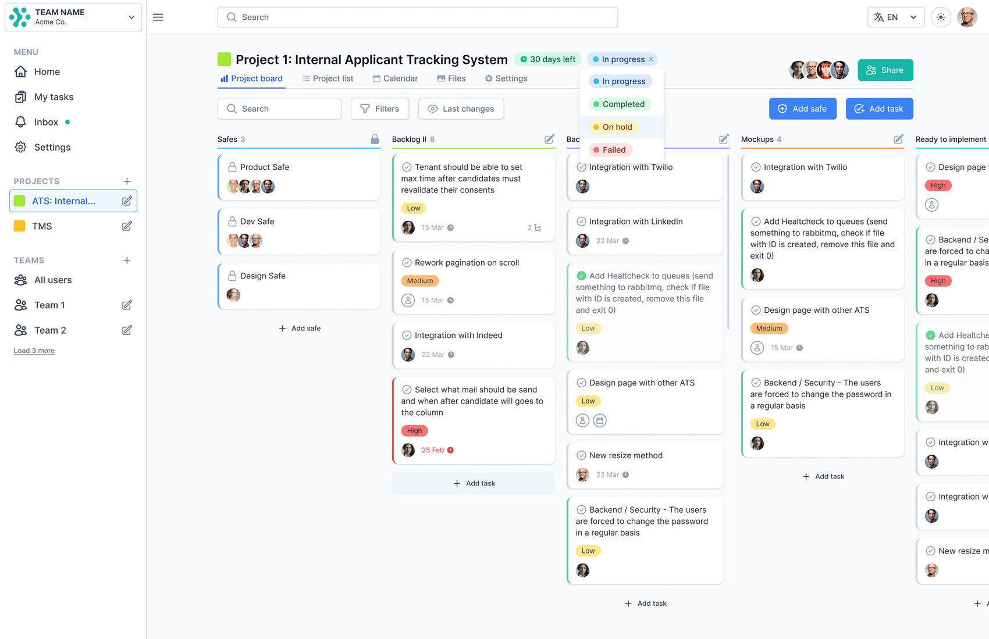This screenshot has width=989, height=639.
Task: Add a task to Backlog II column
Action: [x=474, y=483]
